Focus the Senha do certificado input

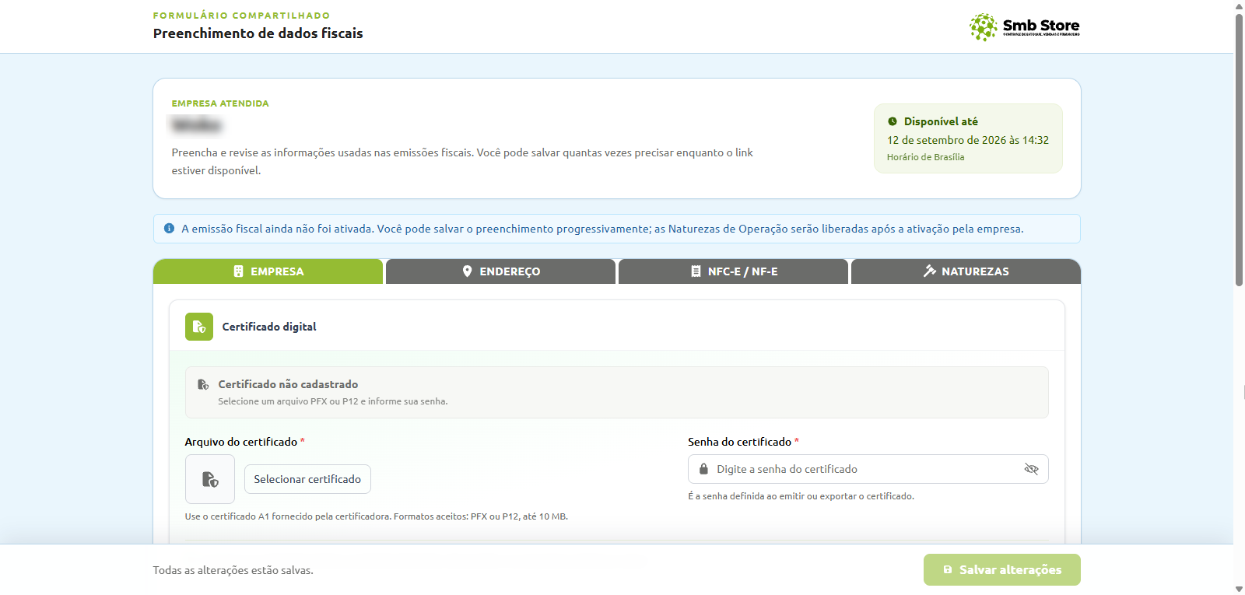868,469
